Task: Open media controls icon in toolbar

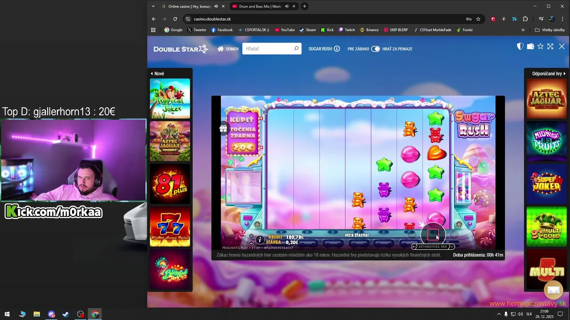Action: (541, 19)
